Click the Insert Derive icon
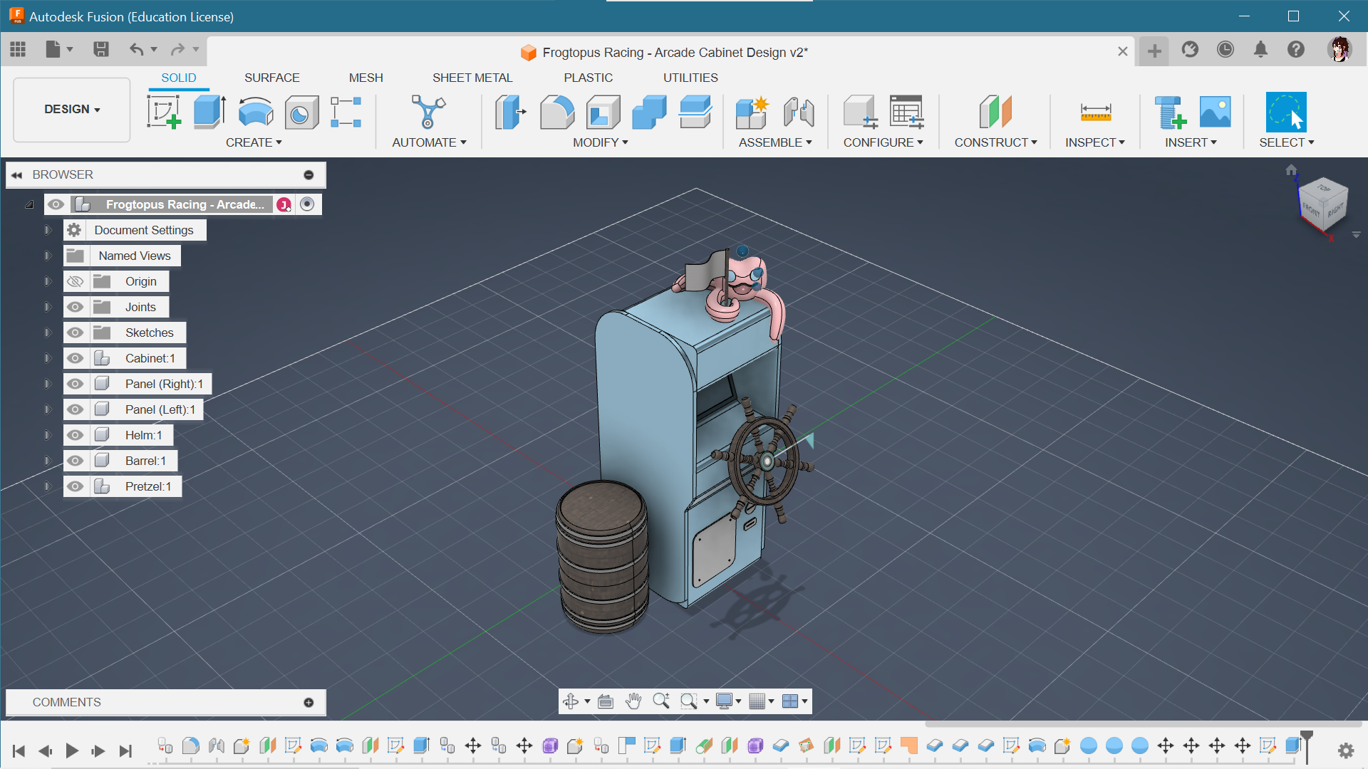The height and width of the screenshot is (769, 1368). click(x=1170, y=112)
